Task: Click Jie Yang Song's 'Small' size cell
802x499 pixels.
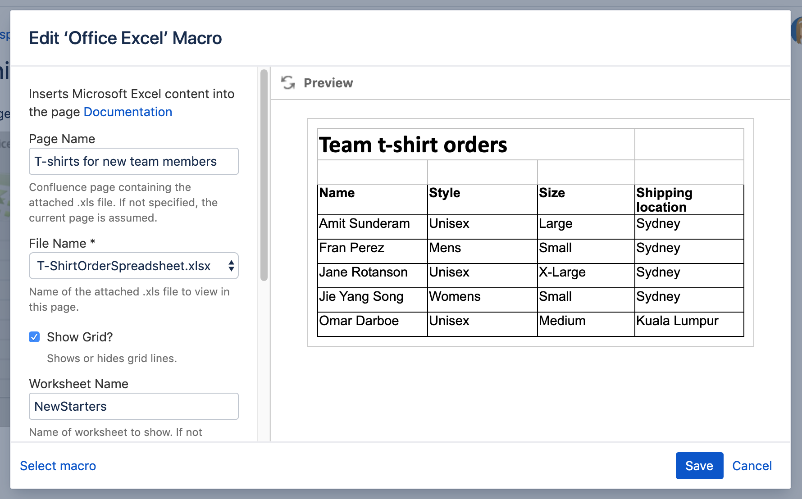Action: pyautogui.click(x=586, y=300)
